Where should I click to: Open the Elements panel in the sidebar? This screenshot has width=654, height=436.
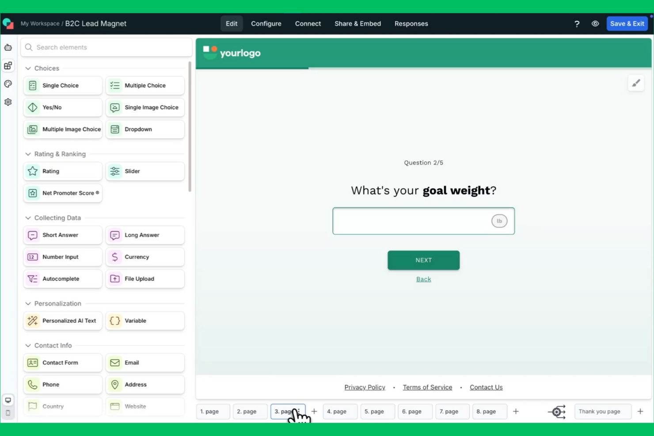pyautogui.click(x=8, y=65)
